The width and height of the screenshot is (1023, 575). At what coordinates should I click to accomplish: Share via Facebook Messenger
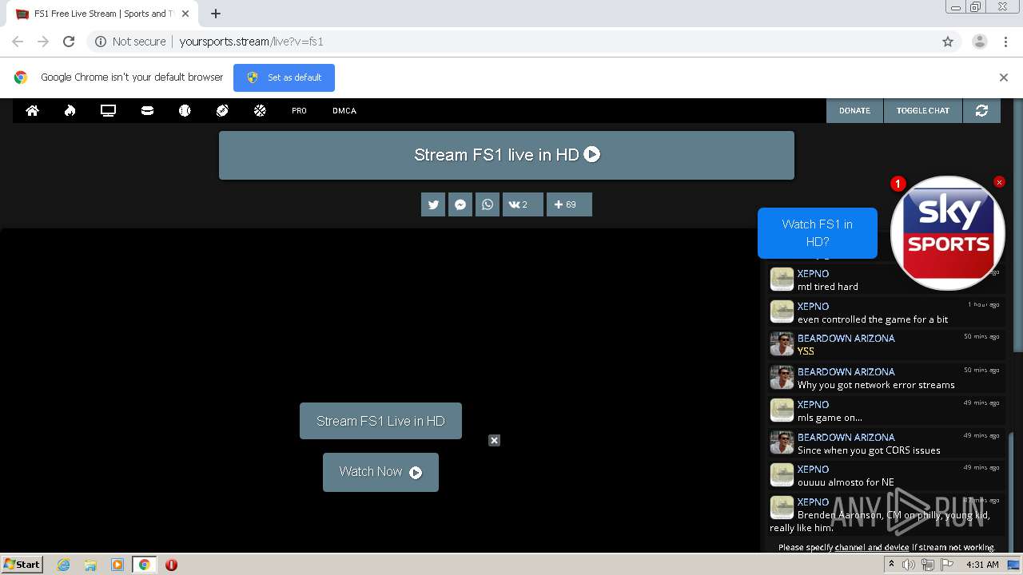click(460, 204)
